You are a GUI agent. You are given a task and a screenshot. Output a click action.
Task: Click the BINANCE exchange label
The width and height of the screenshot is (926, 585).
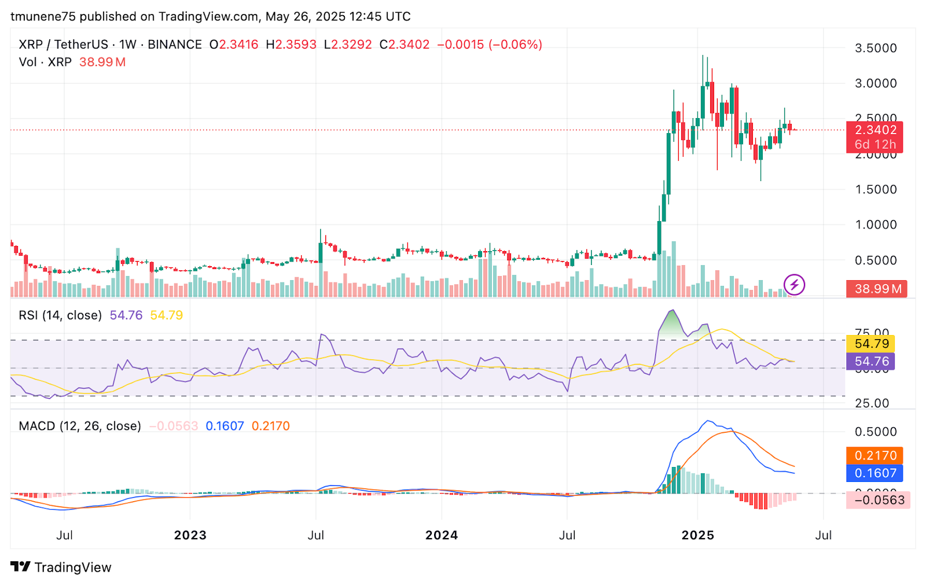[x=175, y=45]
